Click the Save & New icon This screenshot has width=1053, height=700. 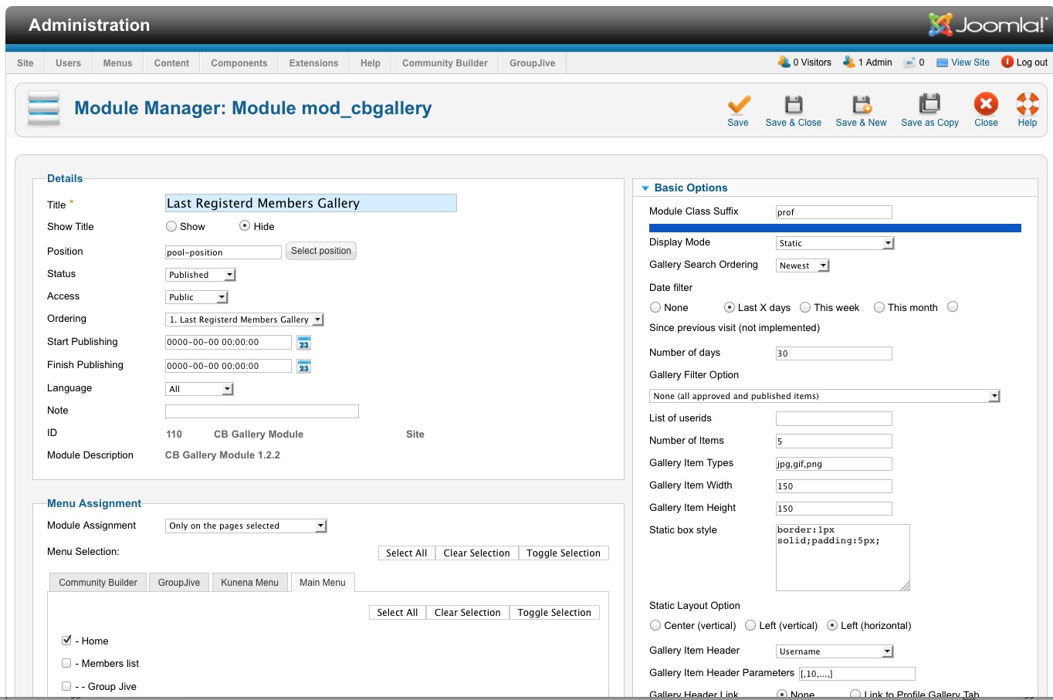tap(862, 104)
